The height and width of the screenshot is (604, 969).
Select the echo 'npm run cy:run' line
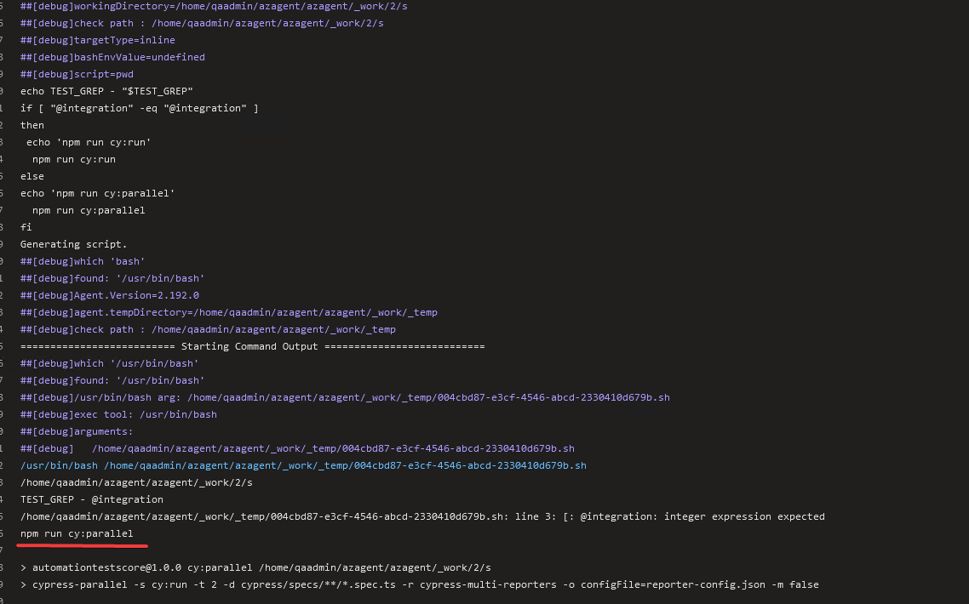click(89, 142)
